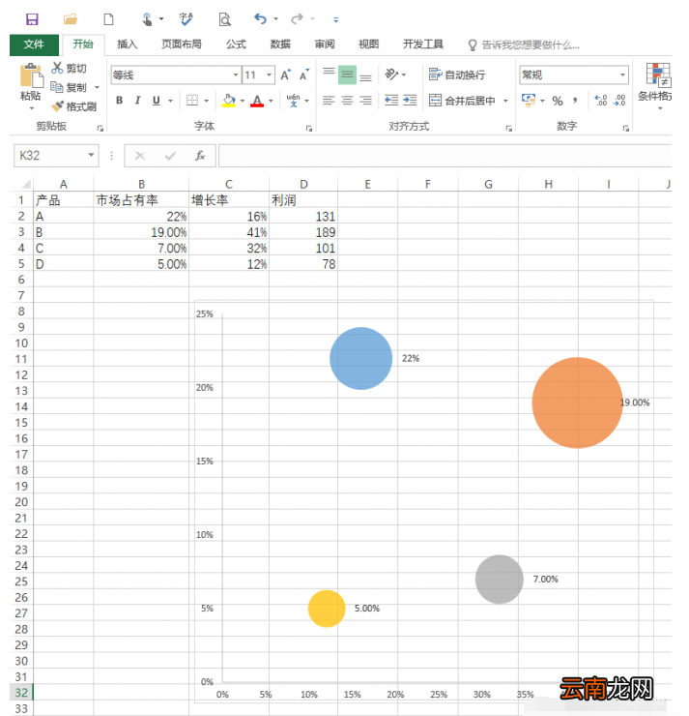This screenshot has width=689, height=716.
Task: Switch to the 数据 Data tab
Action: point(280,45)
